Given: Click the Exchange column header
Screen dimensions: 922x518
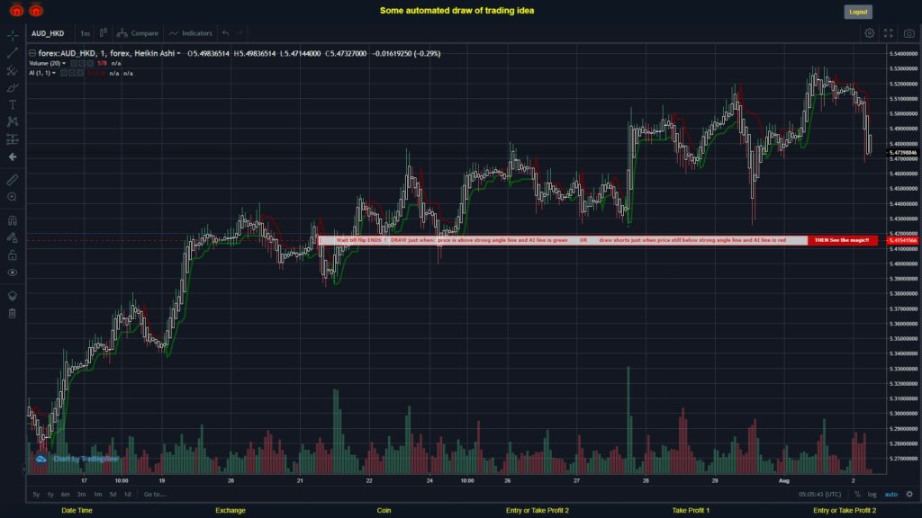Looking at the screenshot, I should tap(230, 511).
